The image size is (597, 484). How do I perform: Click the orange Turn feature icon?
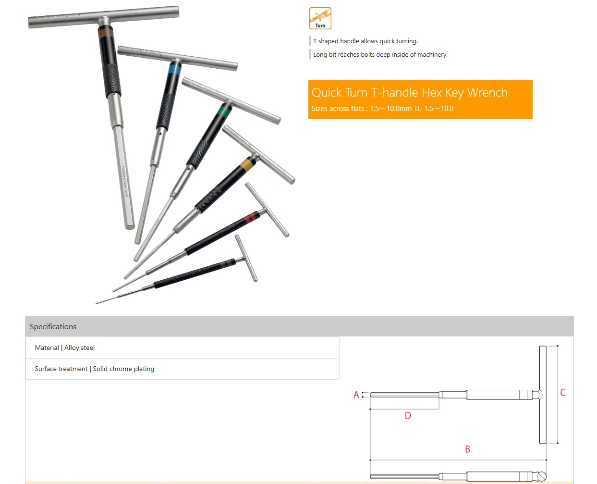(x=320, y=18)
